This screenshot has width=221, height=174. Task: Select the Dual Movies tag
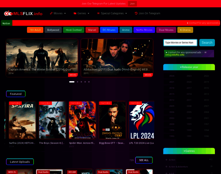tap(166, 30)
